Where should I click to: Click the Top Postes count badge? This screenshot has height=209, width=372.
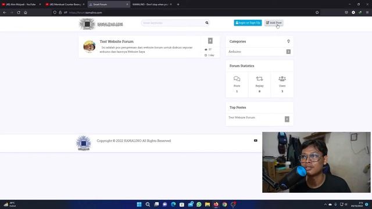pos(287,119)
